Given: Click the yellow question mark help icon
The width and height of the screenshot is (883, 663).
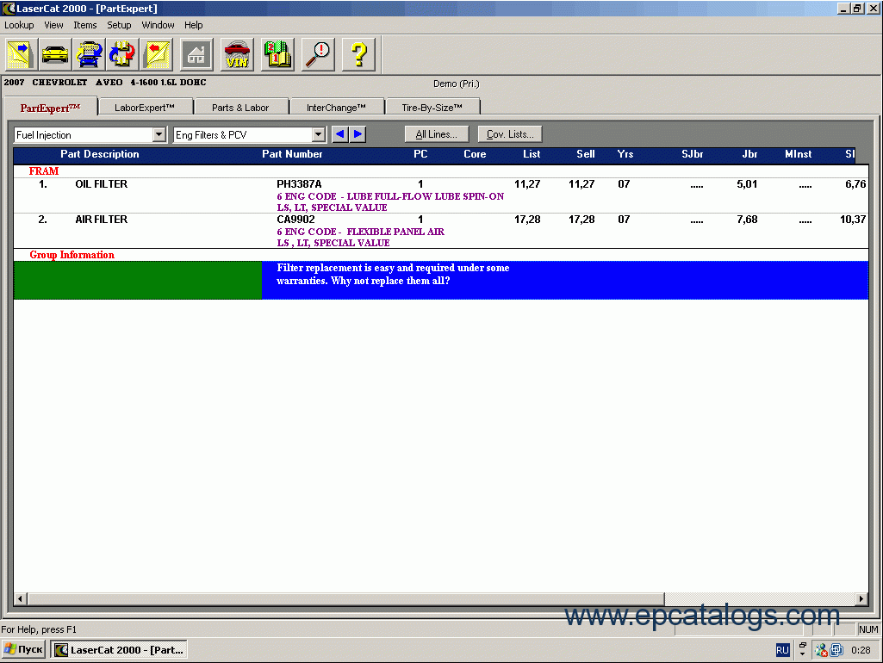Looking at the screenshot, I should 358,54.
